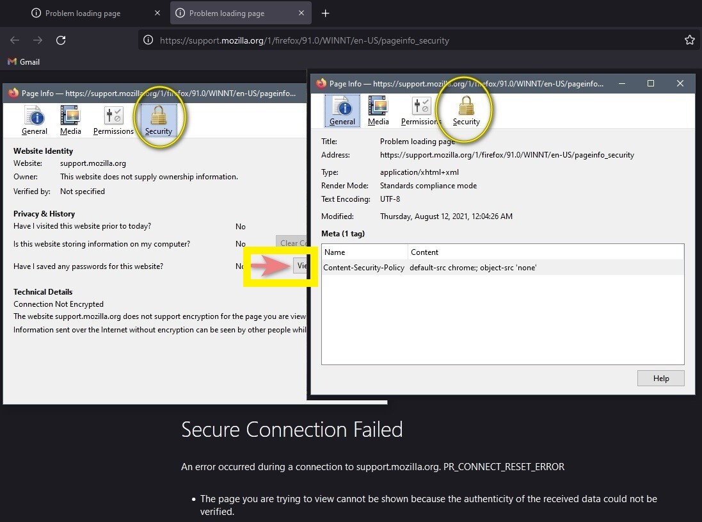Click 'Meta (1 tag)' heading
This screenshot has height=522, width=702.
[x=343, y=233]
